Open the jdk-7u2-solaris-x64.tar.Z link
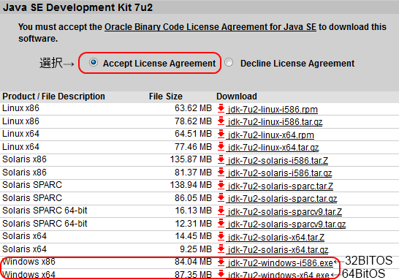This screenshot has height=280, width=399. [x=276, y=238]
